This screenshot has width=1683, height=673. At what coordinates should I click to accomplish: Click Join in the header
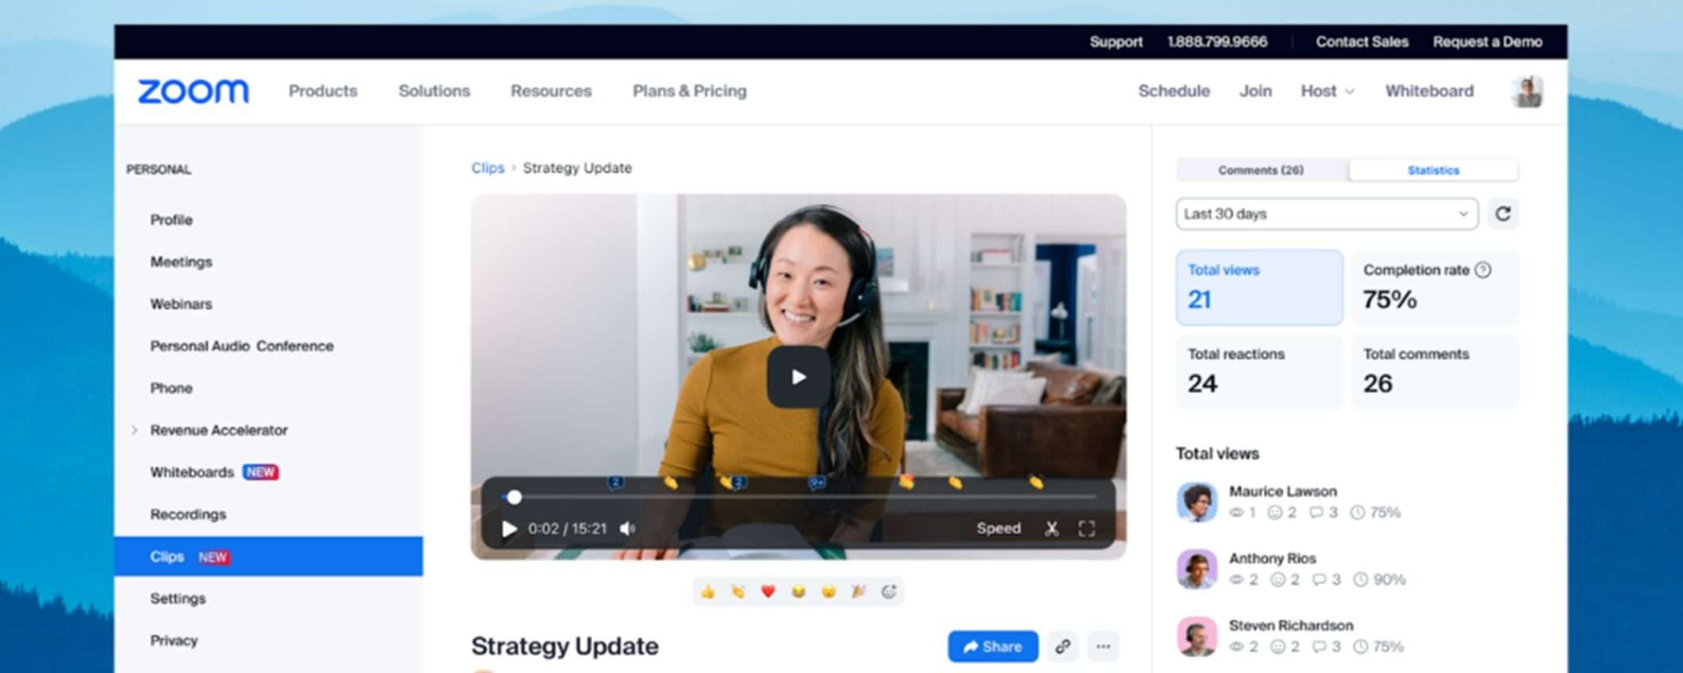pos(1256,91)
